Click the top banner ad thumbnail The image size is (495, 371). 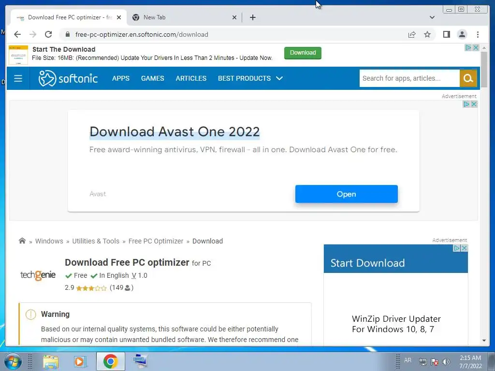tap(18, 55)
